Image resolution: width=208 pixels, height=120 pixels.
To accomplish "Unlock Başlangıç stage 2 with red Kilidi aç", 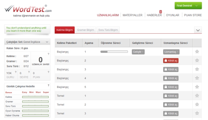I will pos(171,61).
